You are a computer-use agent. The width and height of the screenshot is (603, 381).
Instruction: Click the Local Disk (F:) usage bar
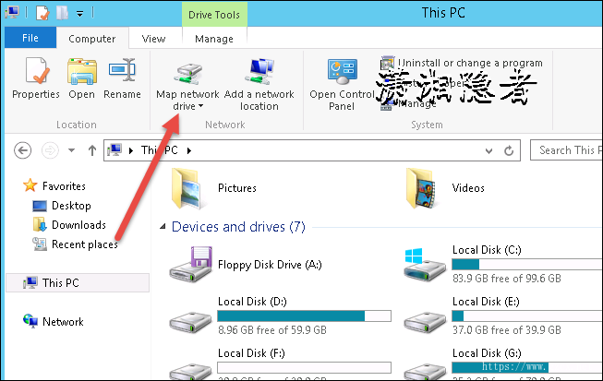304,367
